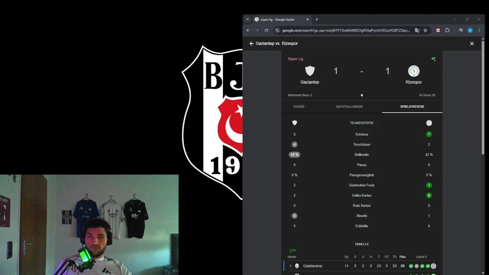The width and height of the screenshot is (489, 275).
Task: Click the 'Ballbesitz' statistic label
Action: coord(362,155)
